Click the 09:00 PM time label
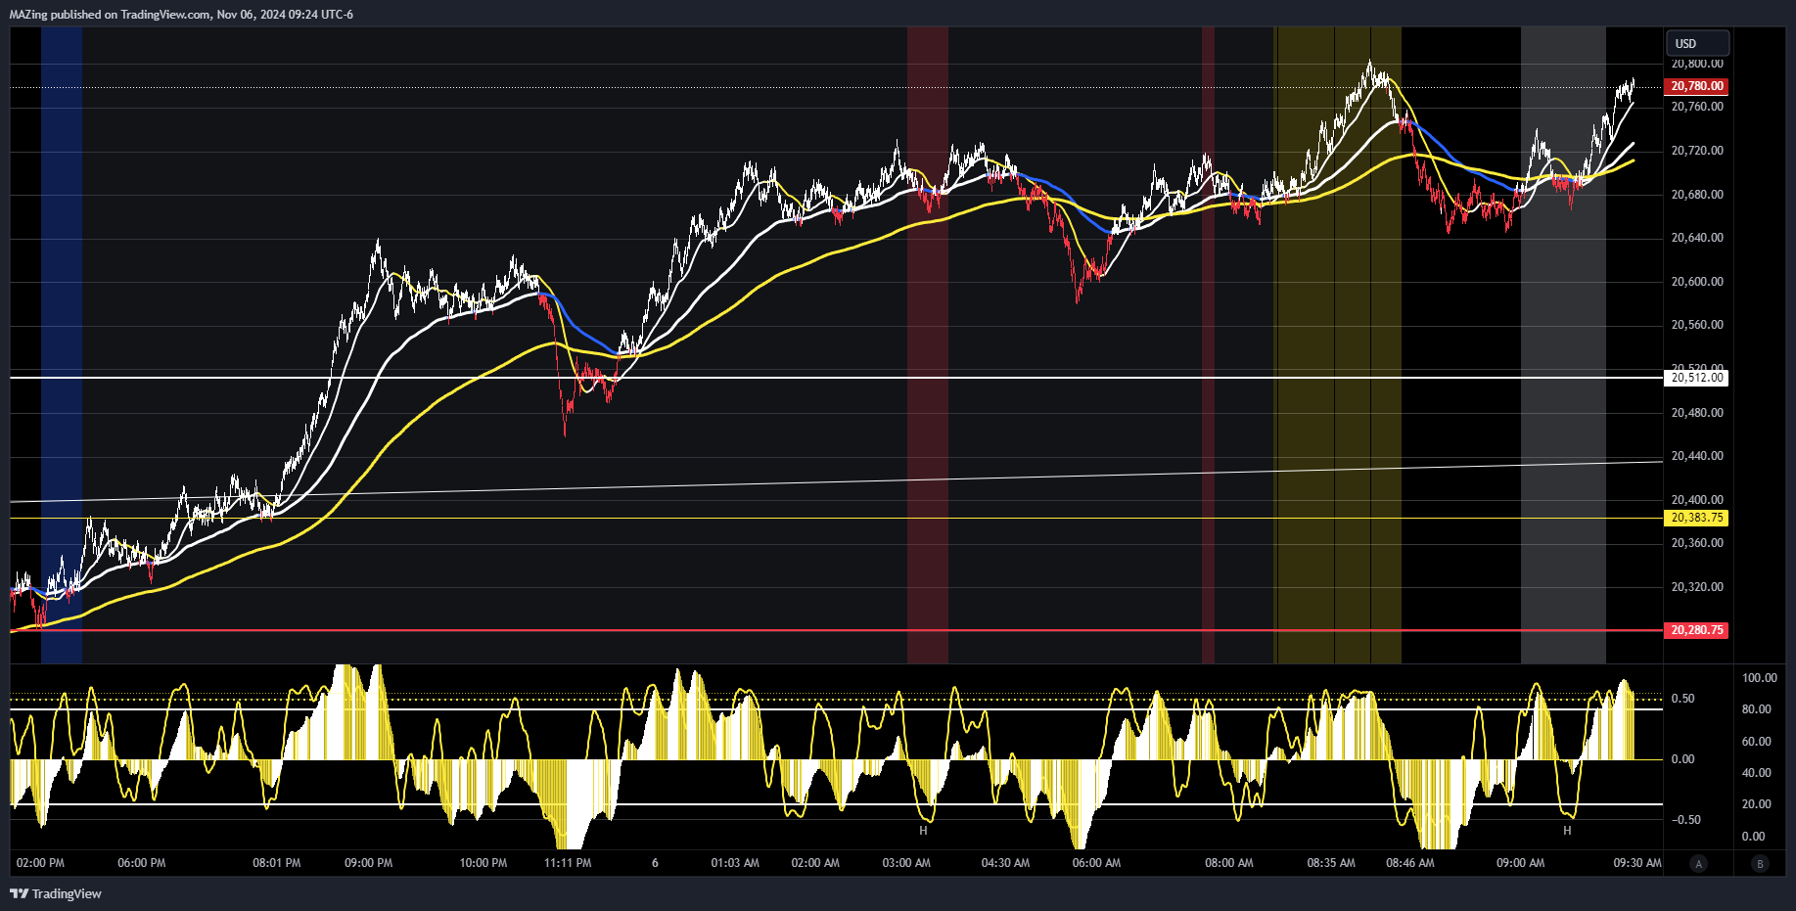The height and width of the screenshot is (911, 1796). (x=369, y=863)
